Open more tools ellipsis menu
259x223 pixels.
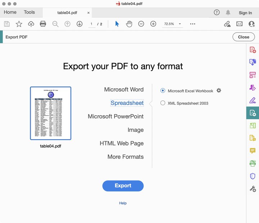pos(192,24)
